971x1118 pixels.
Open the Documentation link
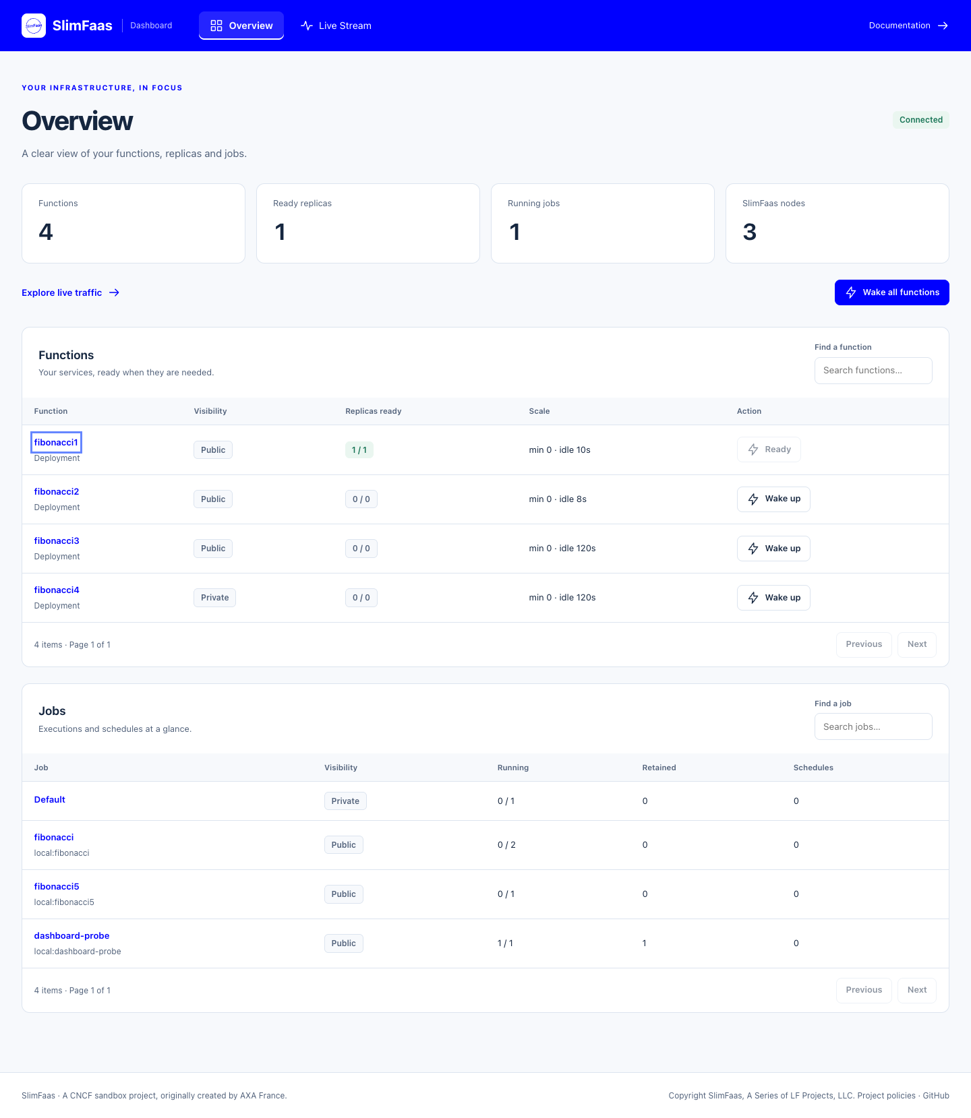point(908,26)
